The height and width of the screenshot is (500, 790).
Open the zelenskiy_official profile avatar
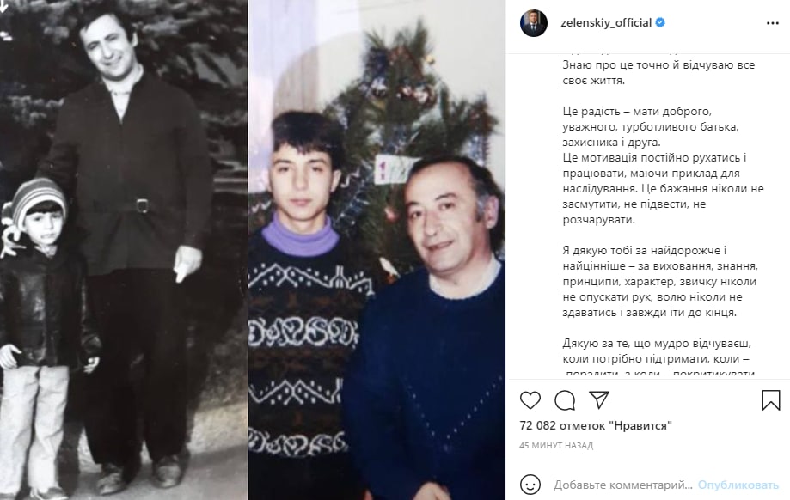click(x=534, y=23)
